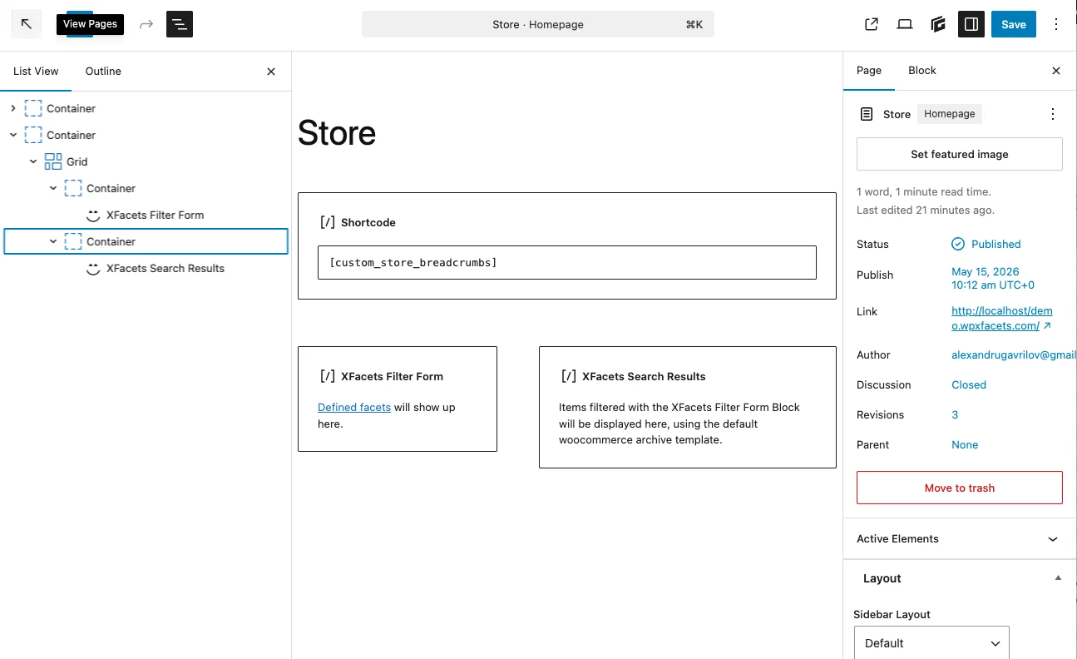Collapse the Layout panel triangle

1058,578
